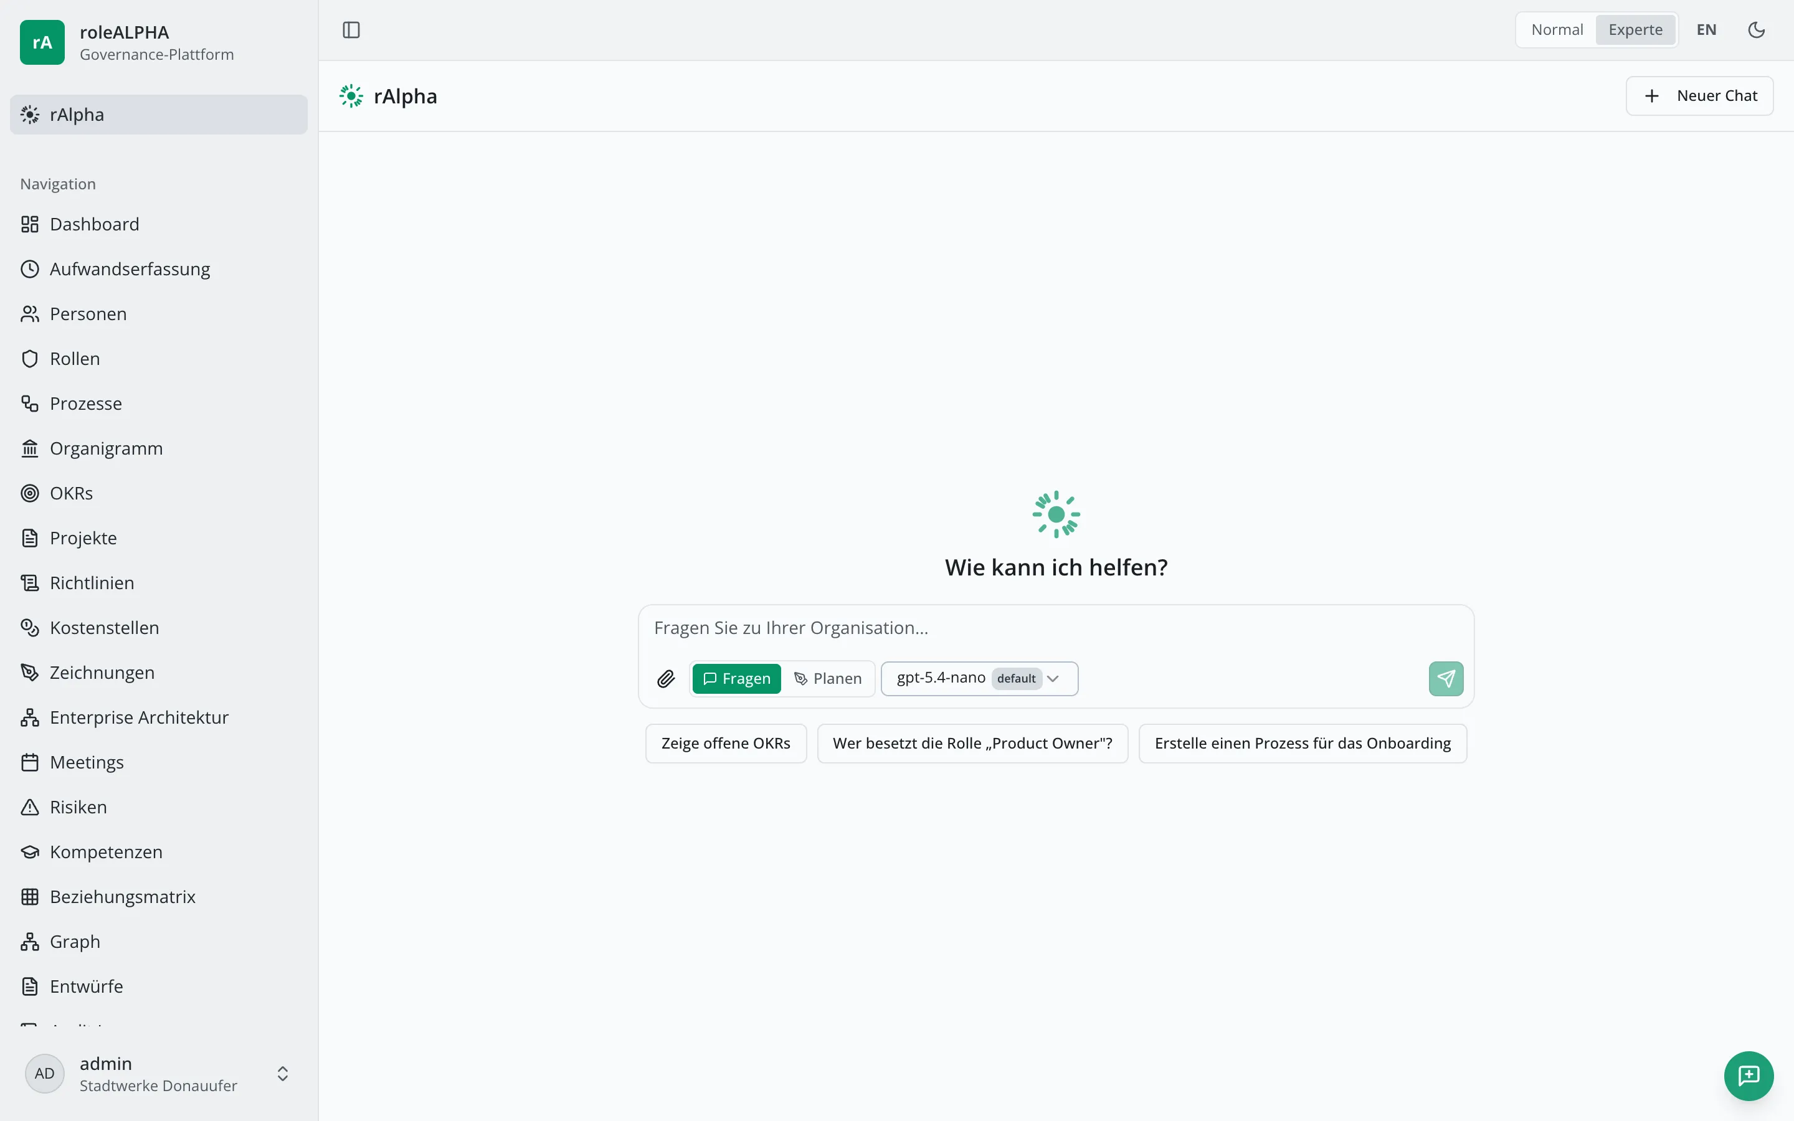1794x1121 pixels.
Task: Open Aufwandserfassung clock entry
Action: pyautogui.click(x=159, y=269)
